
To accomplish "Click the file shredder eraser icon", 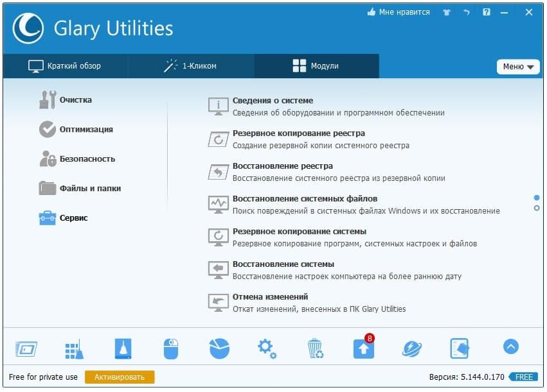I will pos(460,348).
